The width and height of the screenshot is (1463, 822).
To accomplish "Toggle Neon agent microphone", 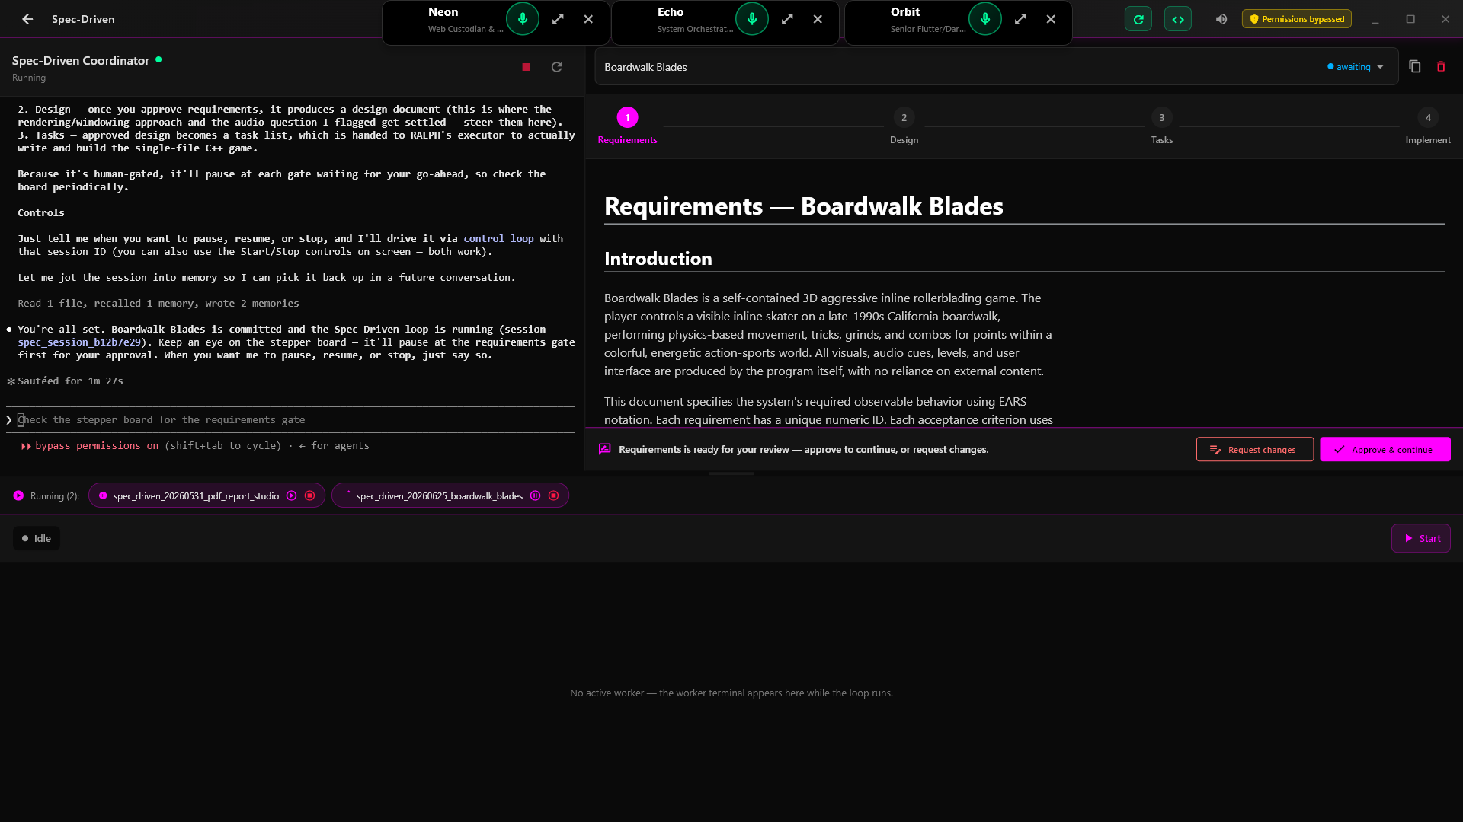I will (523, 19).
